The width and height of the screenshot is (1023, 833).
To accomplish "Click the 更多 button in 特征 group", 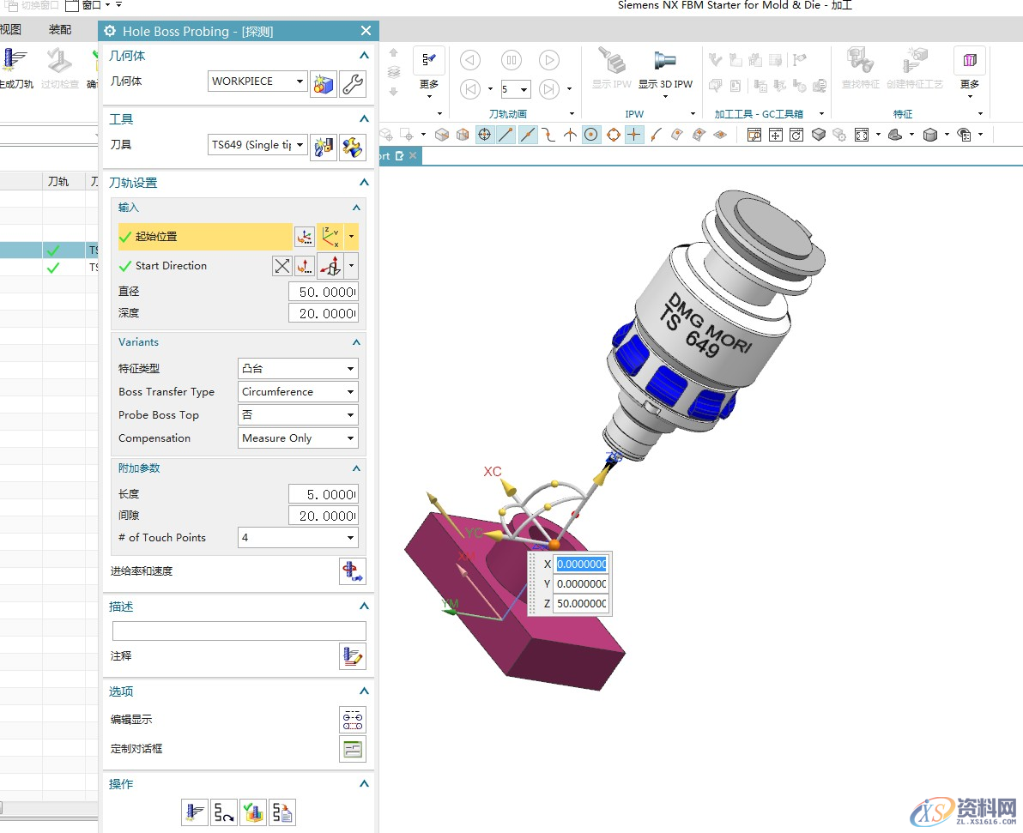I will coord(970,69).
